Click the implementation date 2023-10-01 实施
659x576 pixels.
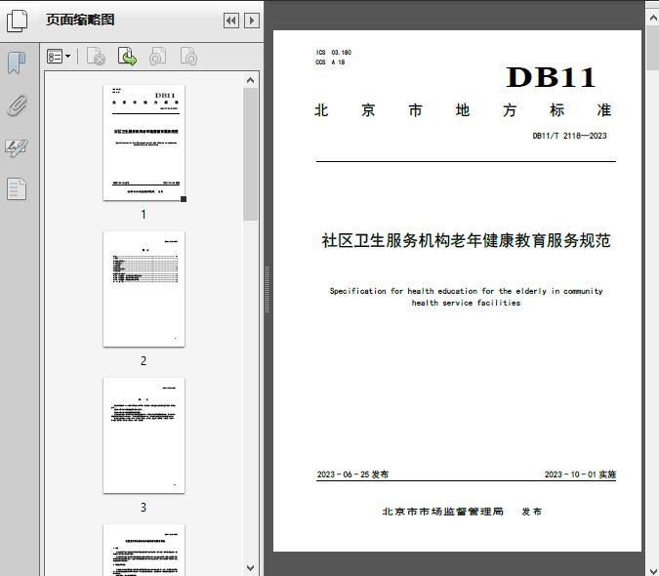coord(580,474)
